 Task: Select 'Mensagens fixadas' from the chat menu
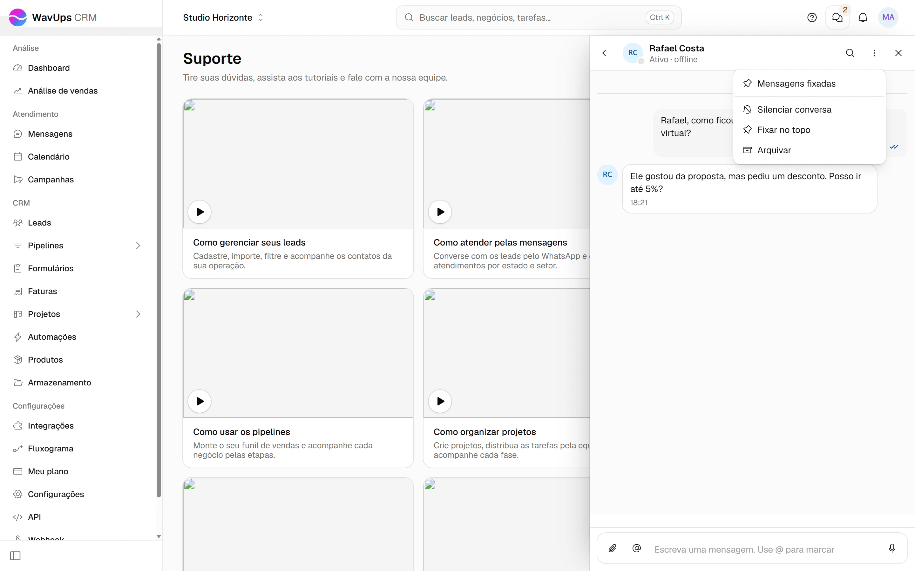(809, 83)
